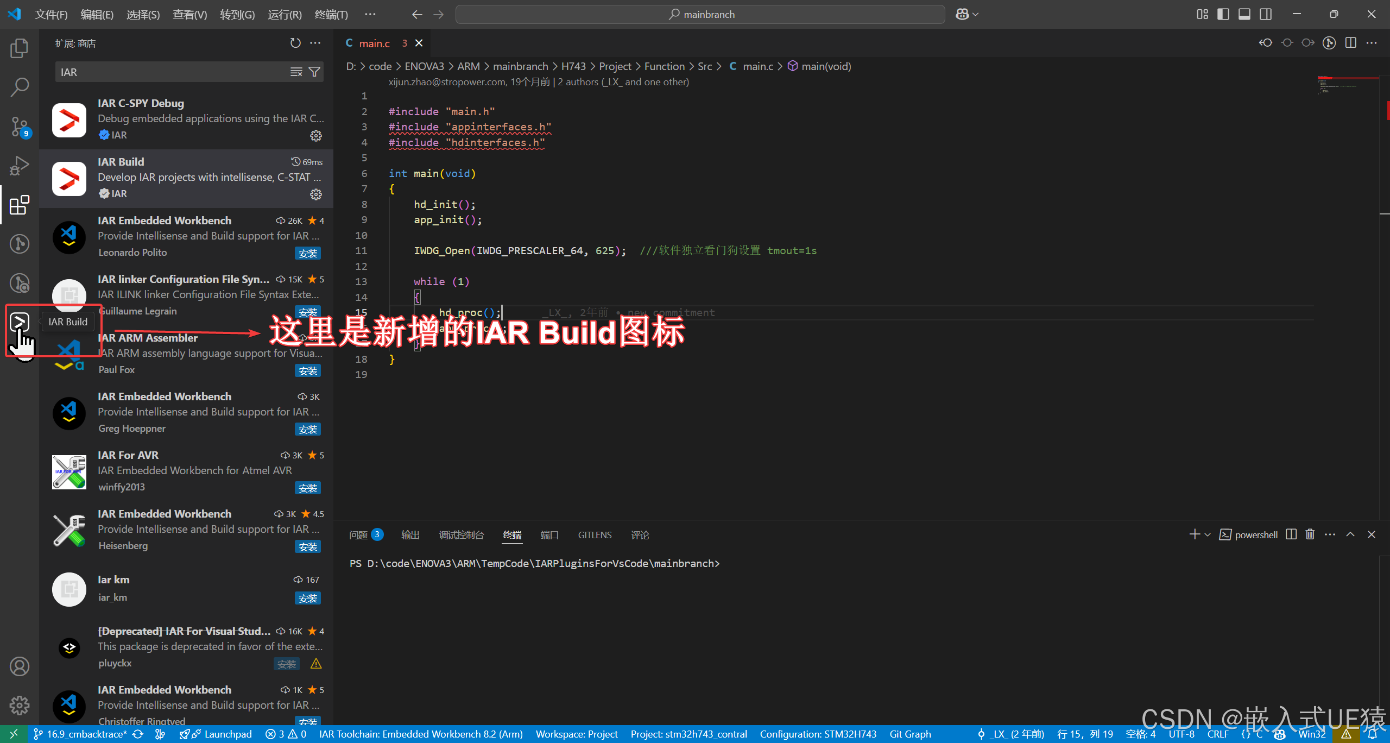Switch to the 输出 panel tab
1390x743 pixels.
point(410,535)
